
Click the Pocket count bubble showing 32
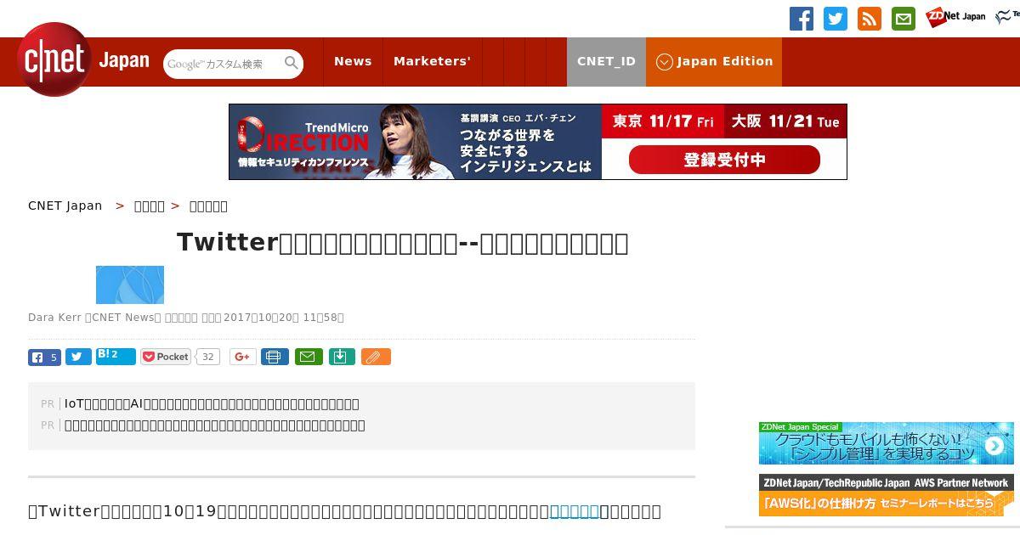point(207,357)
